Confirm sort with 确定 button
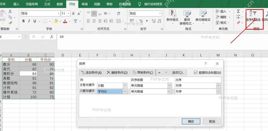 pos(191,121)
